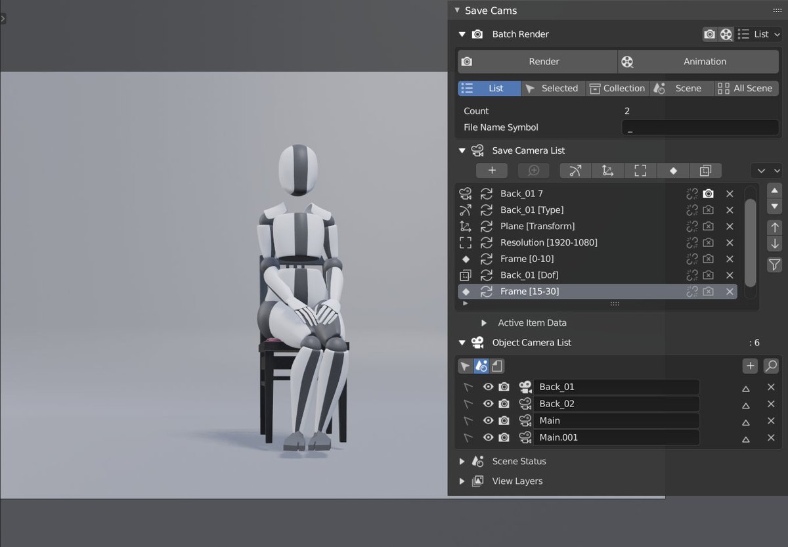Collapse the Save Camera List section

point(462,150)
